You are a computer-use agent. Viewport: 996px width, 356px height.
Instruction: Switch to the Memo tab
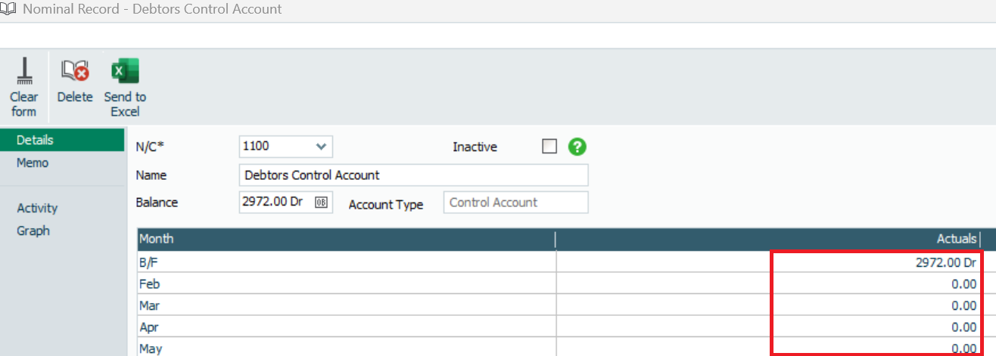[x=33, y=163]
